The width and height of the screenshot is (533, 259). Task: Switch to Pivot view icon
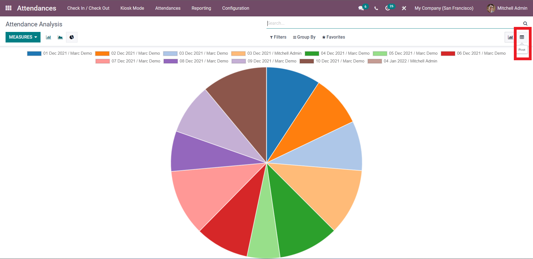(x=522, y=37)
